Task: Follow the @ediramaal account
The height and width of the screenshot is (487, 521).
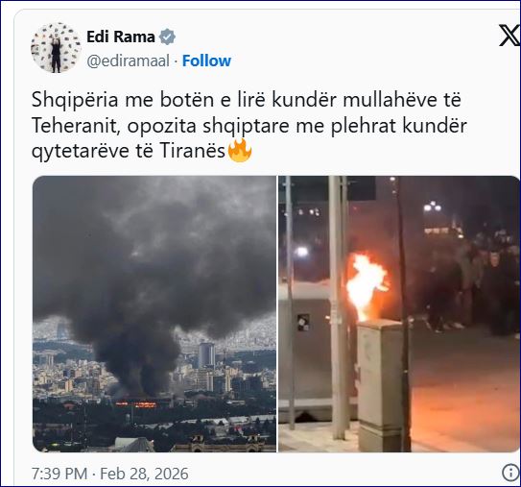Action: click(206, 61)
